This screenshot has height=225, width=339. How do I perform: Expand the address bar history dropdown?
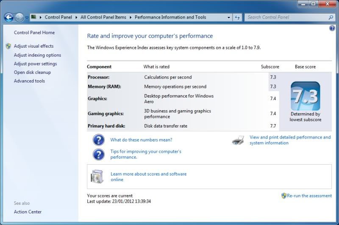229,18
